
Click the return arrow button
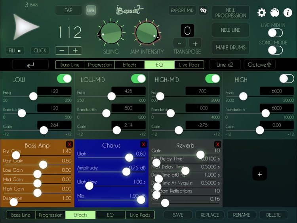pos(30,65)
